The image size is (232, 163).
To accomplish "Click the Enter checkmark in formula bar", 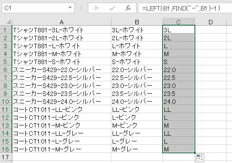I will (x=112, y=8).
